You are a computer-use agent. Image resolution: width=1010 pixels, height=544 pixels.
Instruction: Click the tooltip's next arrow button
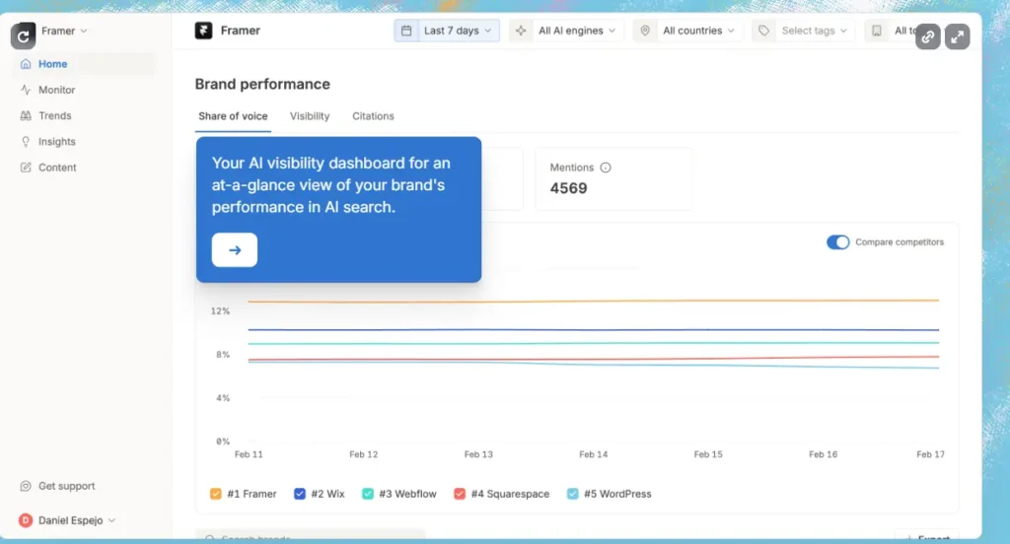pos(235,249)
